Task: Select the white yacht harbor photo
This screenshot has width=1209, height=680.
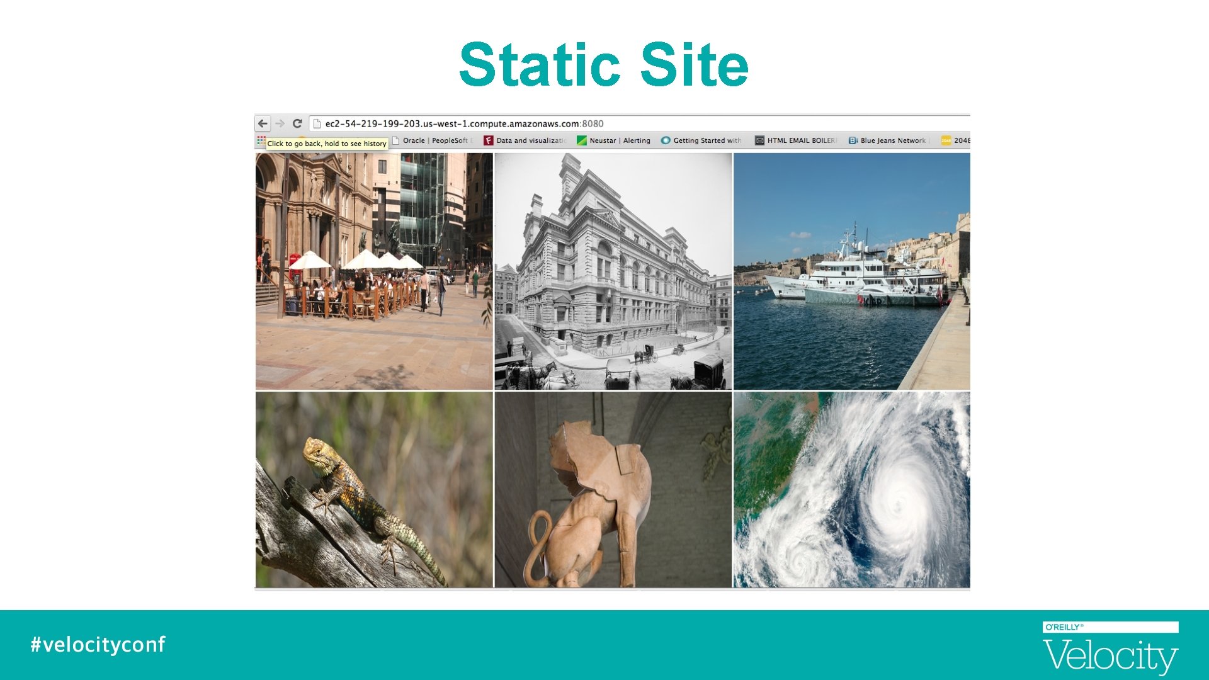Action: (851, 271)
